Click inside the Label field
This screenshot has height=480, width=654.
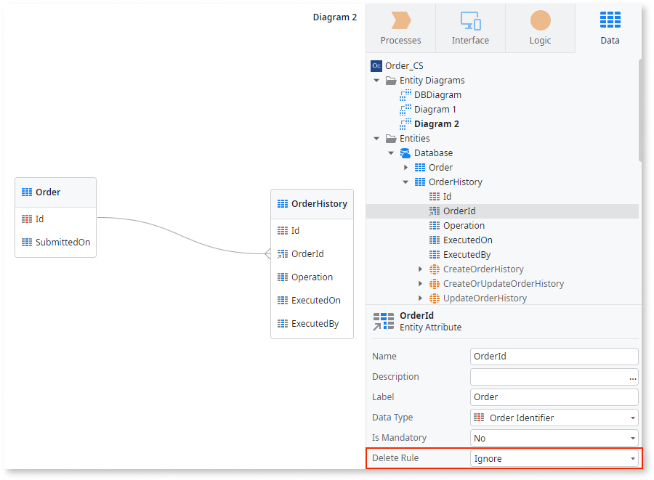point(554,397)
